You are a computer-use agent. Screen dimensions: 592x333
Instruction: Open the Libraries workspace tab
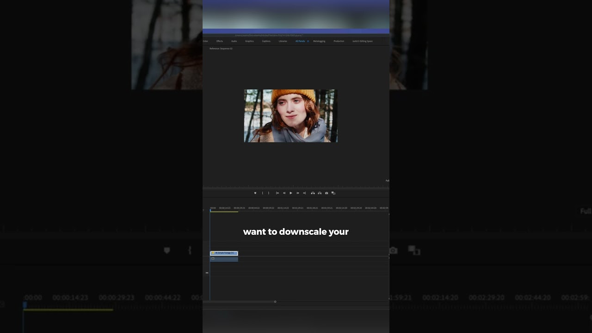tap(283, 41)
